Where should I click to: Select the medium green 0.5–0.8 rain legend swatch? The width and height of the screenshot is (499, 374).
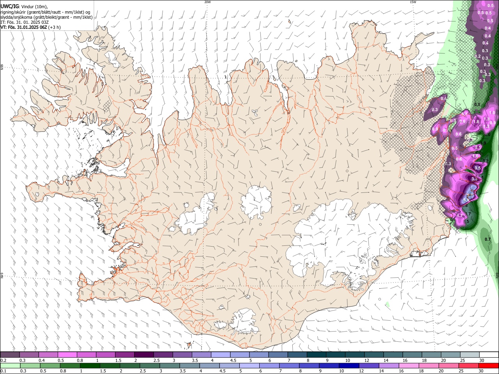(51, 365)
